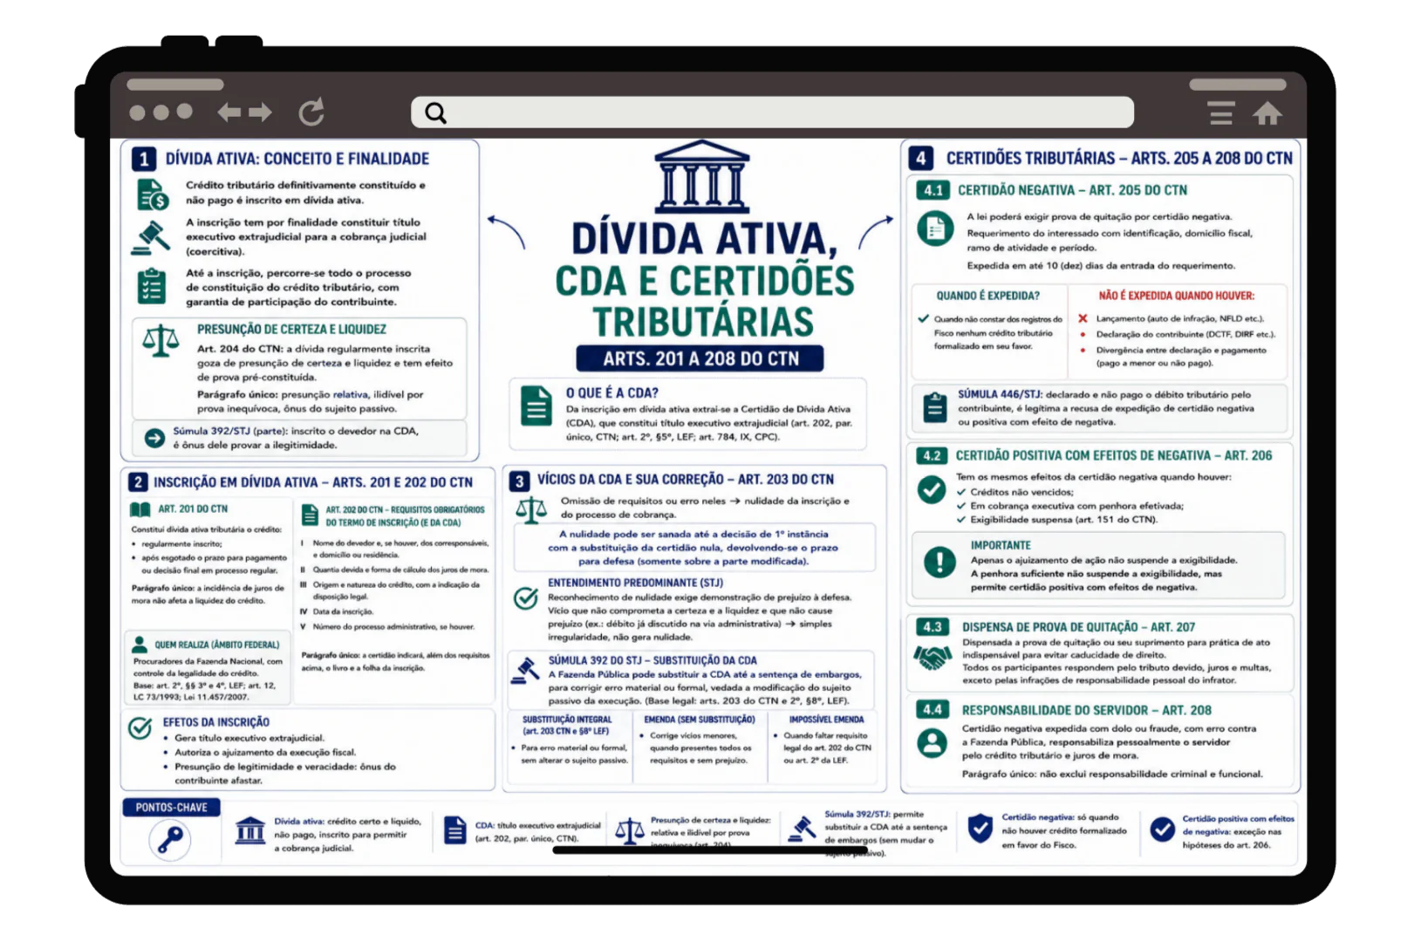This screenshot has height=942, width=1414.
Task: Click the user icon by 'Responsabilidade do Servidor'
Action: coord(932,742)
